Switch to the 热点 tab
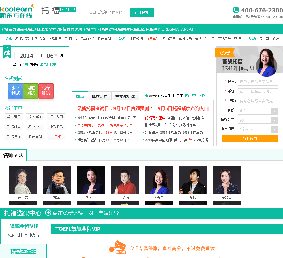Viewport: 283px width, 258px height. pyautogui.click(x=80, y=96)
